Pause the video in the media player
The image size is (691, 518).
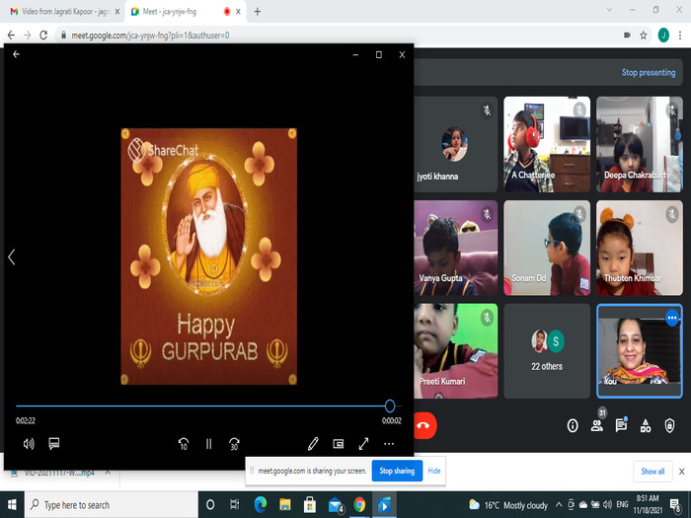tap(209, 444)
